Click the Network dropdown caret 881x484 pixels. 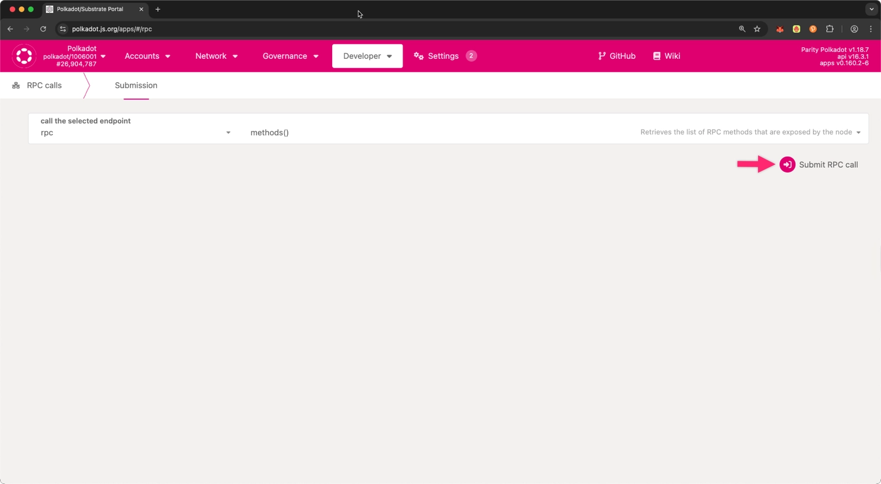click(235, 56)
